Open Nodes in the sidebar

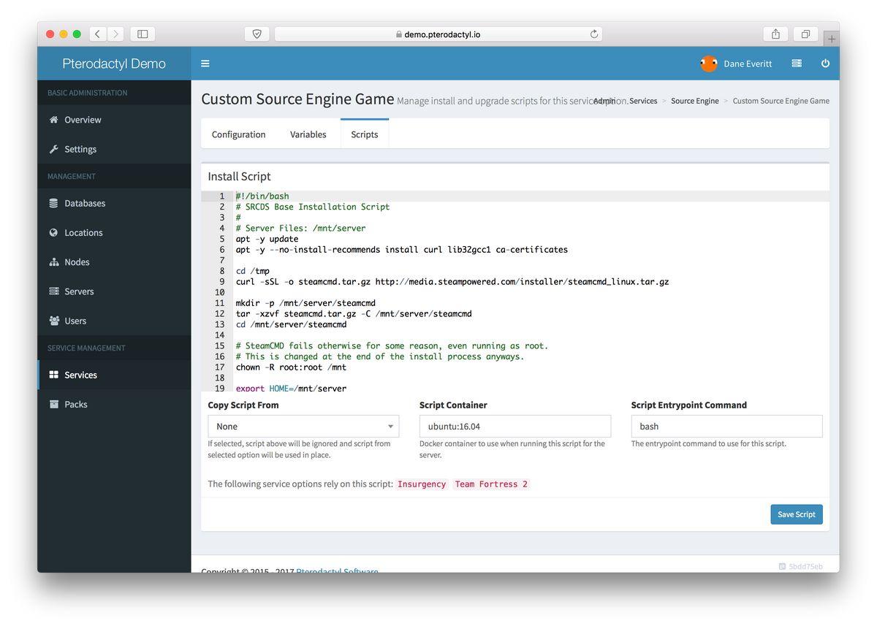click(x=114, y=262)
